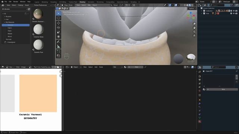The image size is (239, 134).
Task: Open the All Libraries dropdown
Action: coord(14,9)
